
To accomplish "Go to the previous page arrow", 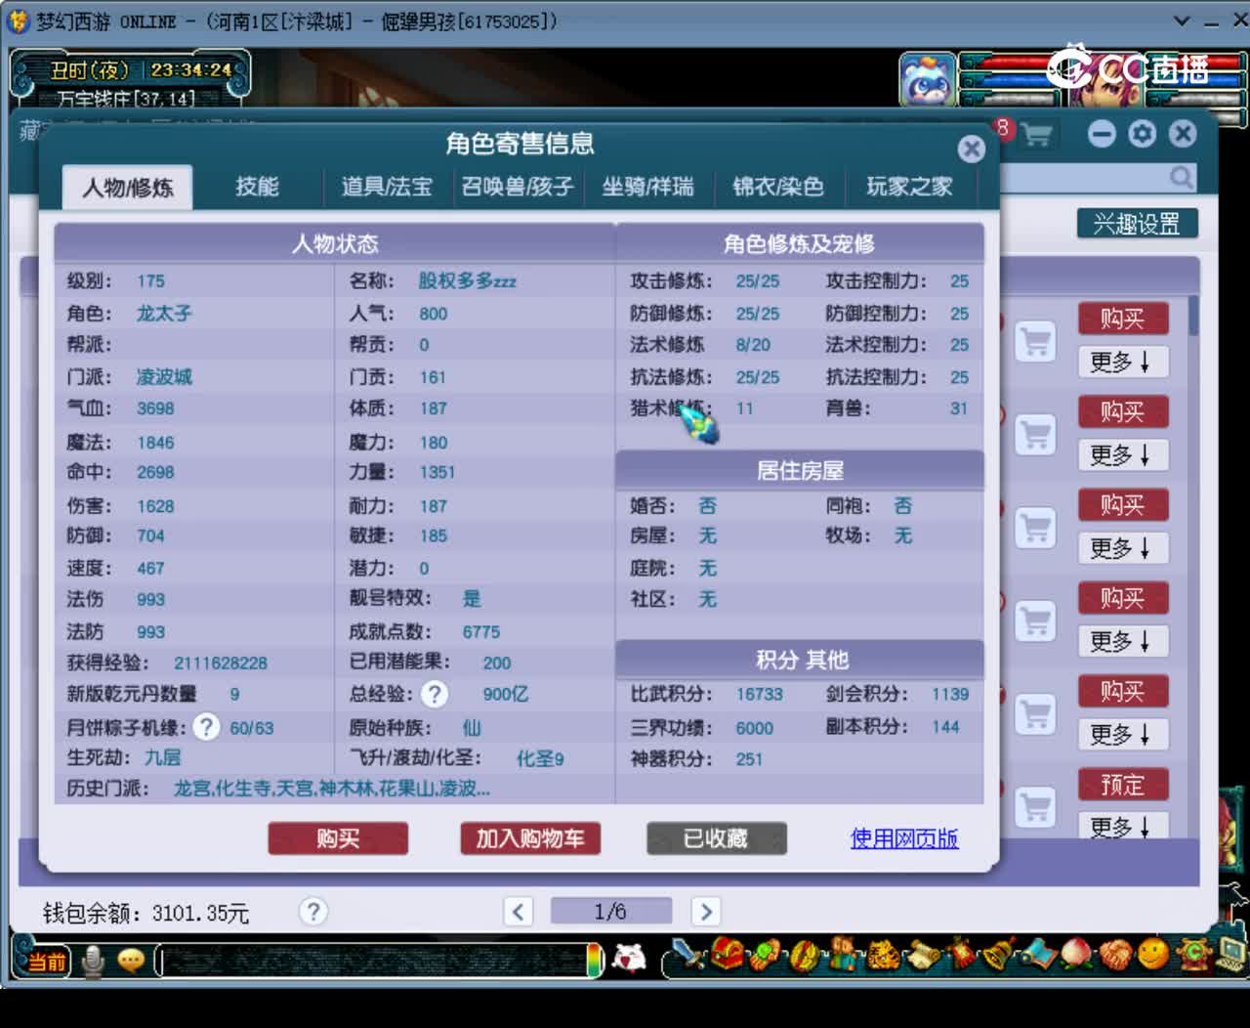I will click(519, 912).
